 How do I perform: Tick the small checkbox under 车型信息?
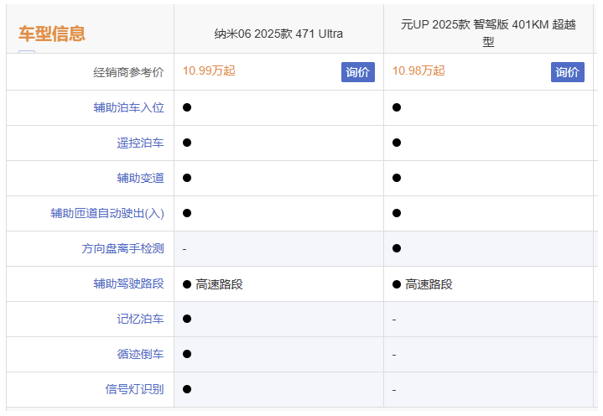pos(27,55)
